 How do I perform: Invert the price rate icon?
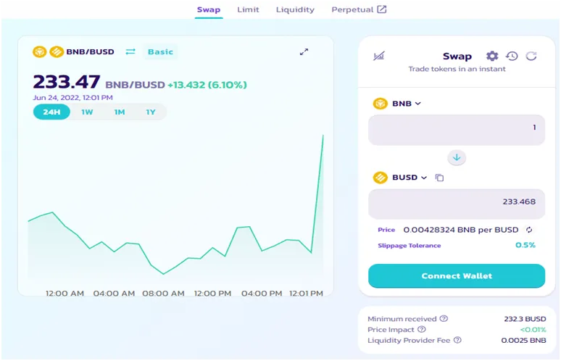pos(529,230)
